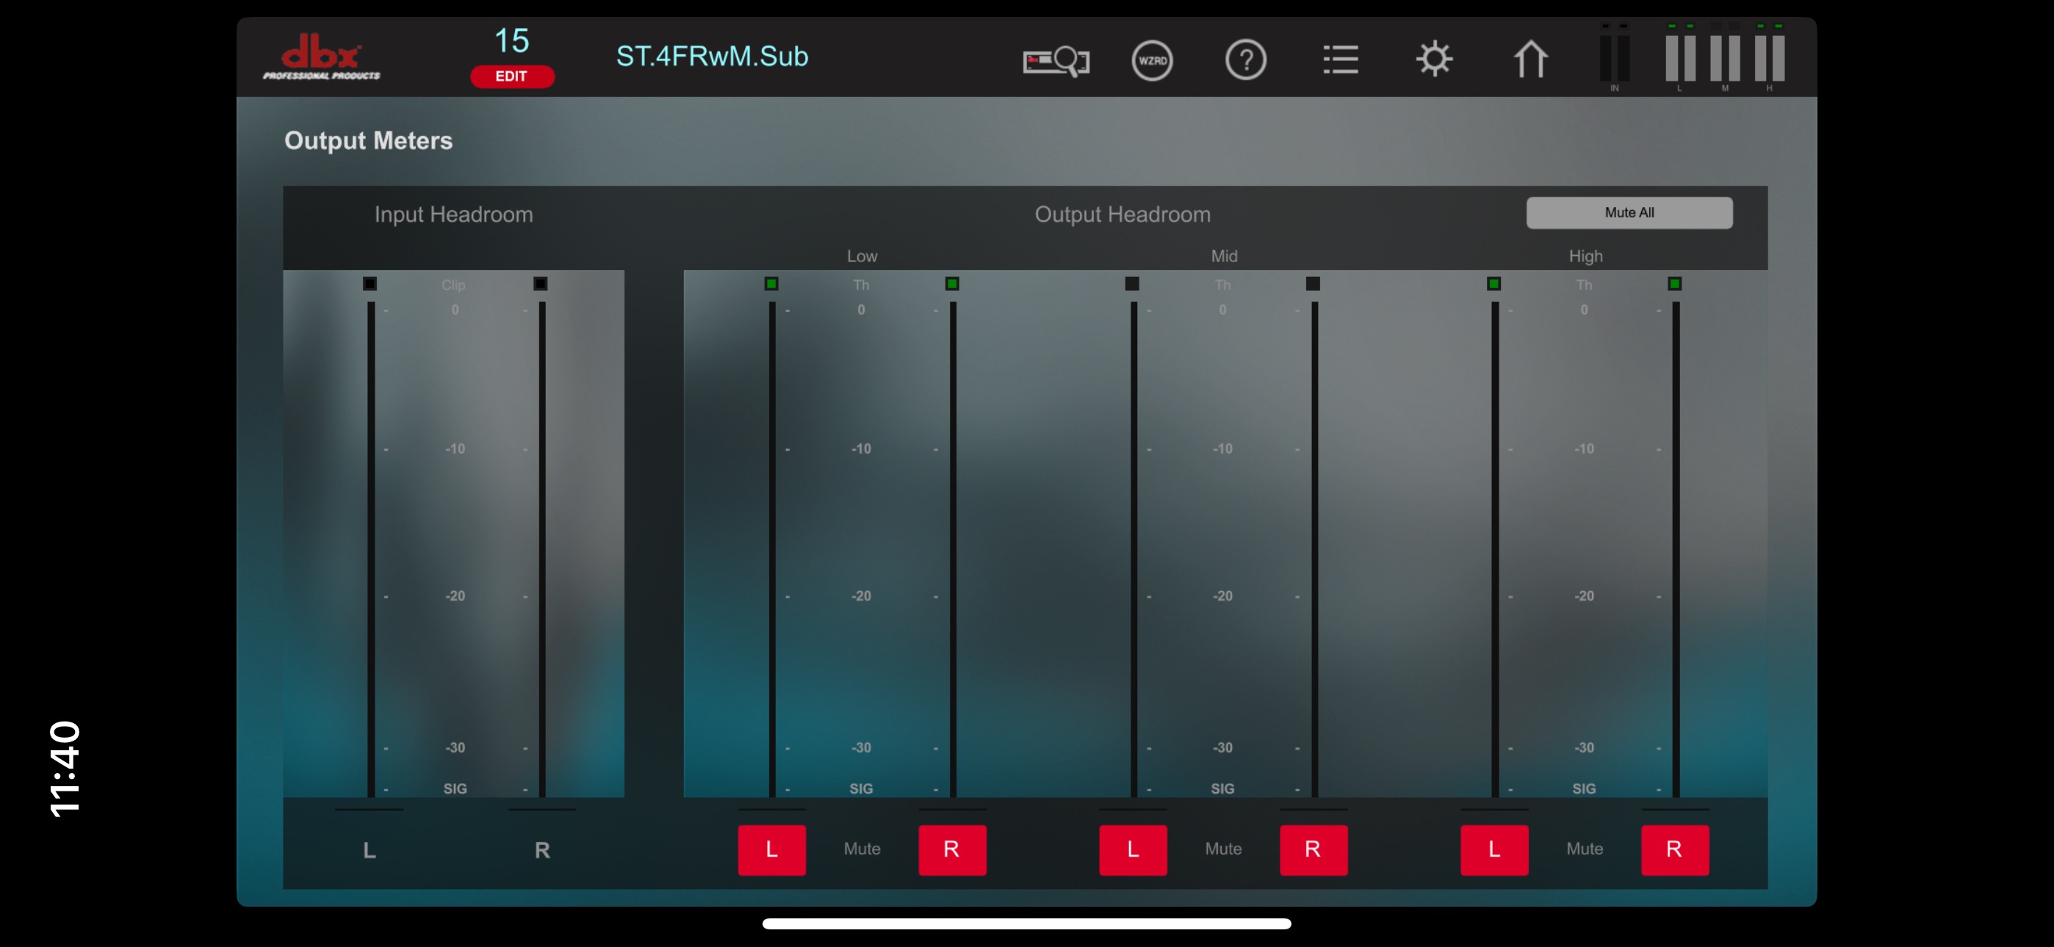This screenshot has width=2054, height=947.
Task: Click the Mid band SIG label
Action: [1222, 788]
